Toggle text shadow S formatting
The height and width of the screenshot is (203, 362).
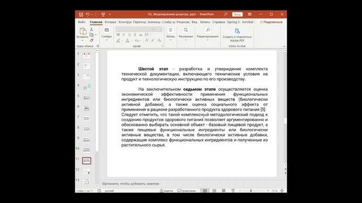coord(135,35)
